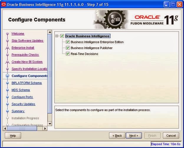Click the horizontal scroll left arrow
184x148 pixels.
point(5,129)
